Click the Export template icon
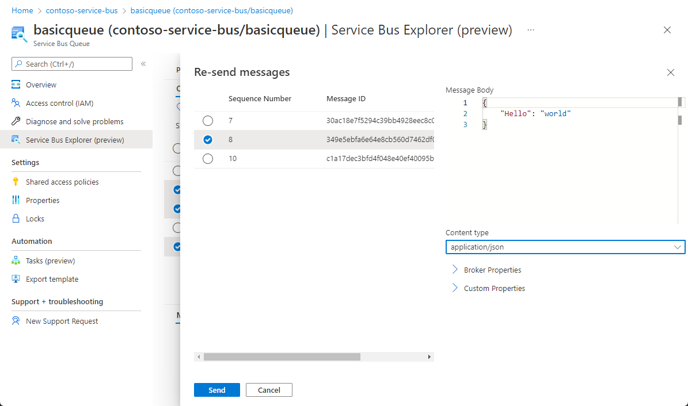688x406 pixels. [x=16, y=279]
